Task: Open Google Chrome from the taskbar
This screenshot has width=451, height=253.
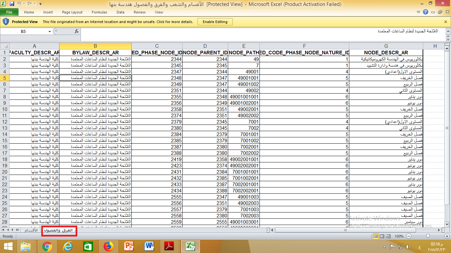Action: tap(47, 246)
